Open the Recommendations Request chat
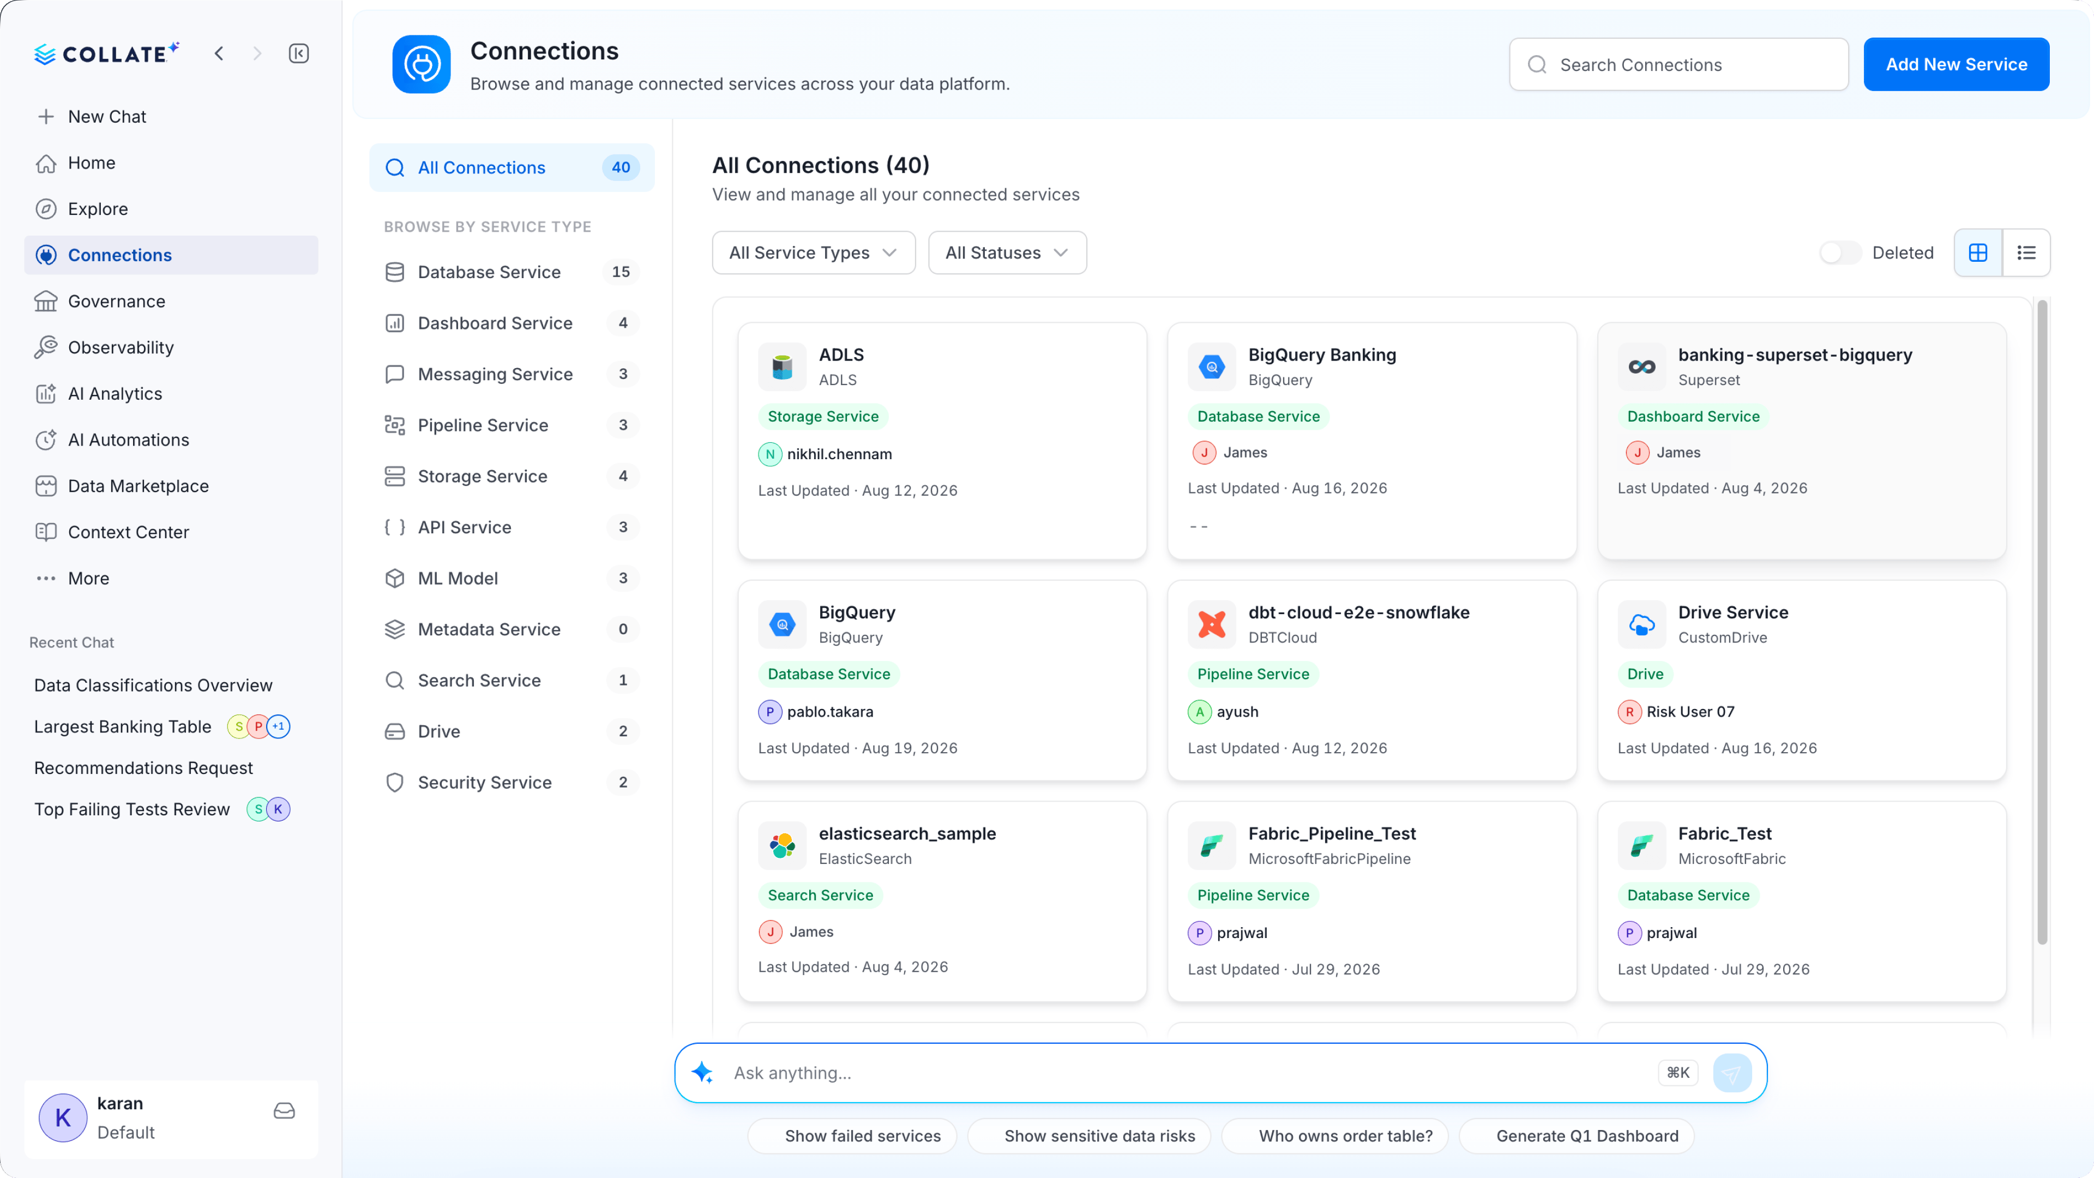The image size is (2094, 1178). point(143,767)
